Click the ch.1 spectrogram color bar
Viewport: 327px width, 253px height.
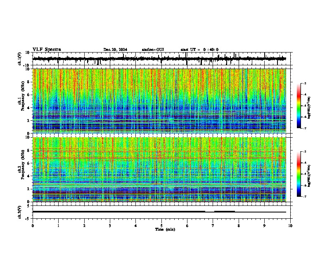299,106
